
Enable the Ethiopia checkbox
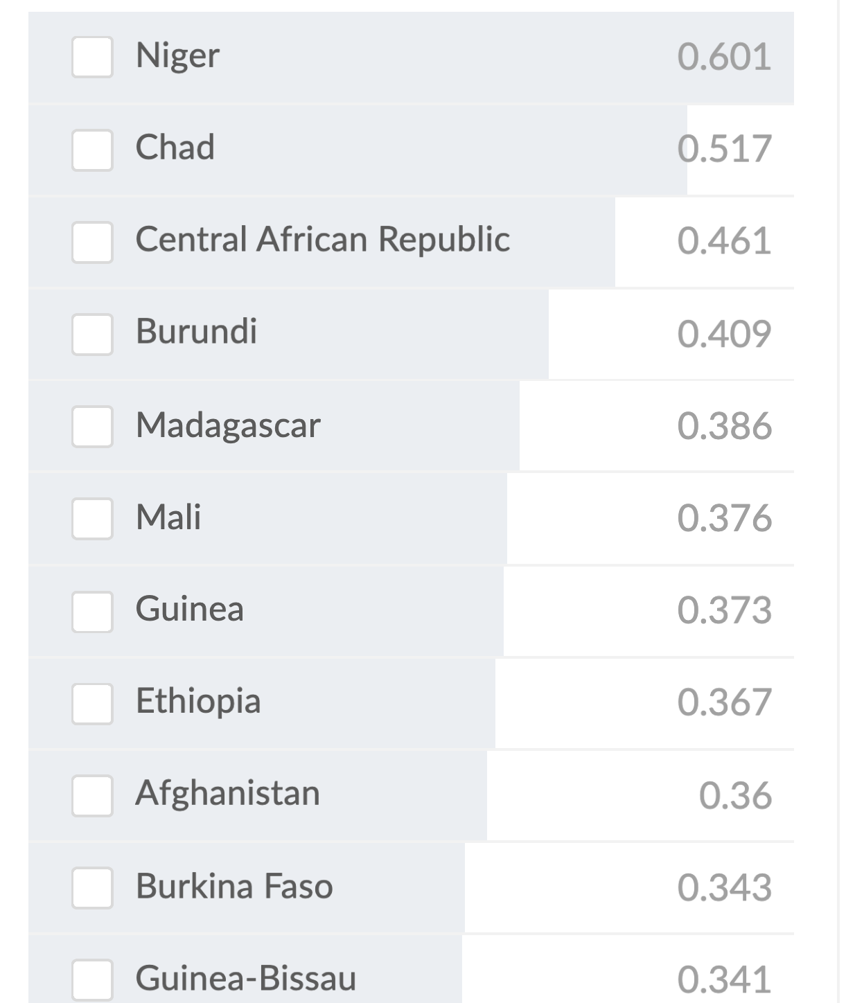pos(92,703)
